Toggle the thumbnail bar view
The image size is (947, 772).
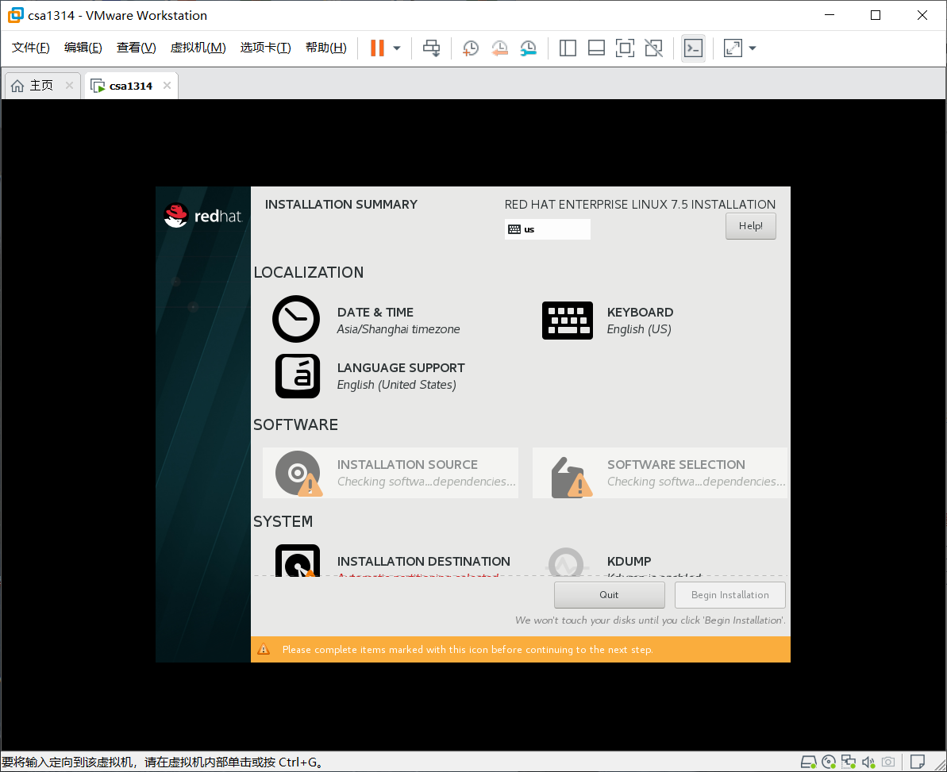point(596,48)
